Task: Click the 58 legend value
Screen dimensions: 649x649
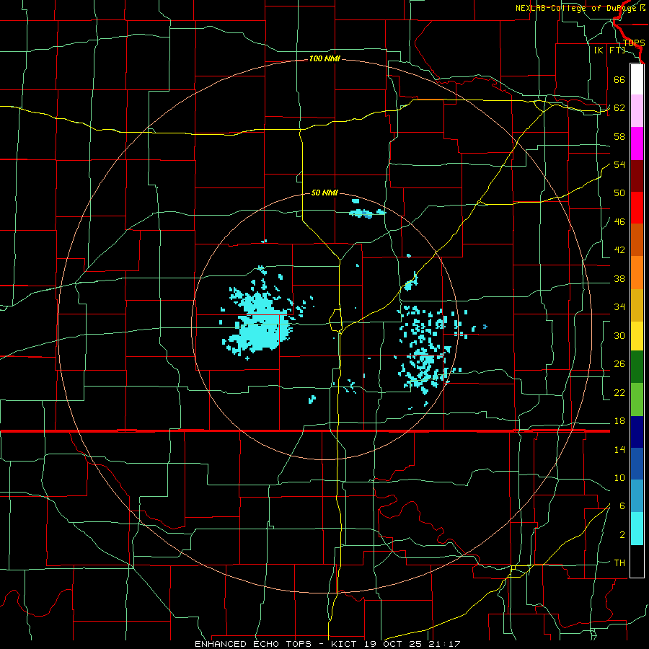Action: (x=619, y=136)
